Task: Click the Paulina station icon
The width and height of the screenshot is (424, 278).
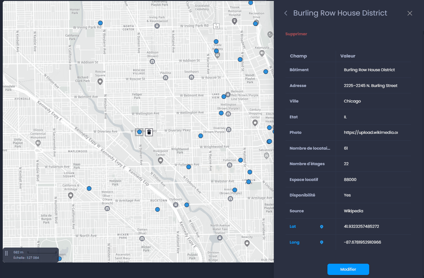Action: pyautogui.click(x=165, y=78)
